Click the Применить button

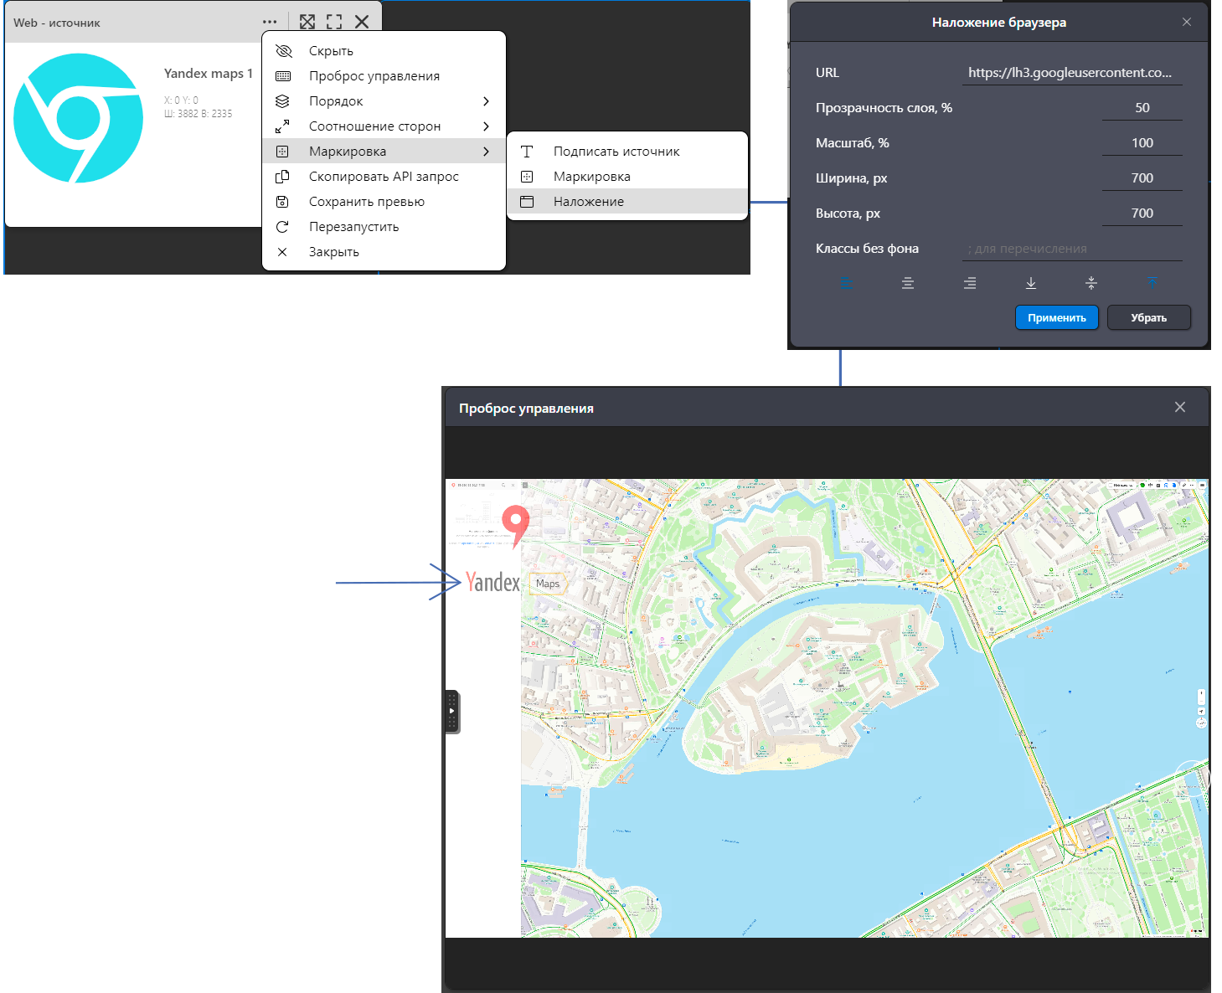point(1057,317)
